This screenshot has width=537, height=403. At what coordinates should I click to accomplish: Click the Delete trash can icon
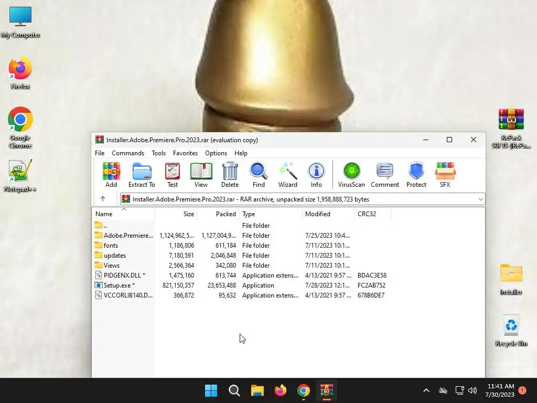(x=230, y=175)
